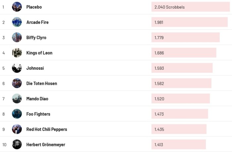The width and height of the screenshot is (232, 152).
Task: Go to the Arcade Fire artist page
Action: coord(37,22)
